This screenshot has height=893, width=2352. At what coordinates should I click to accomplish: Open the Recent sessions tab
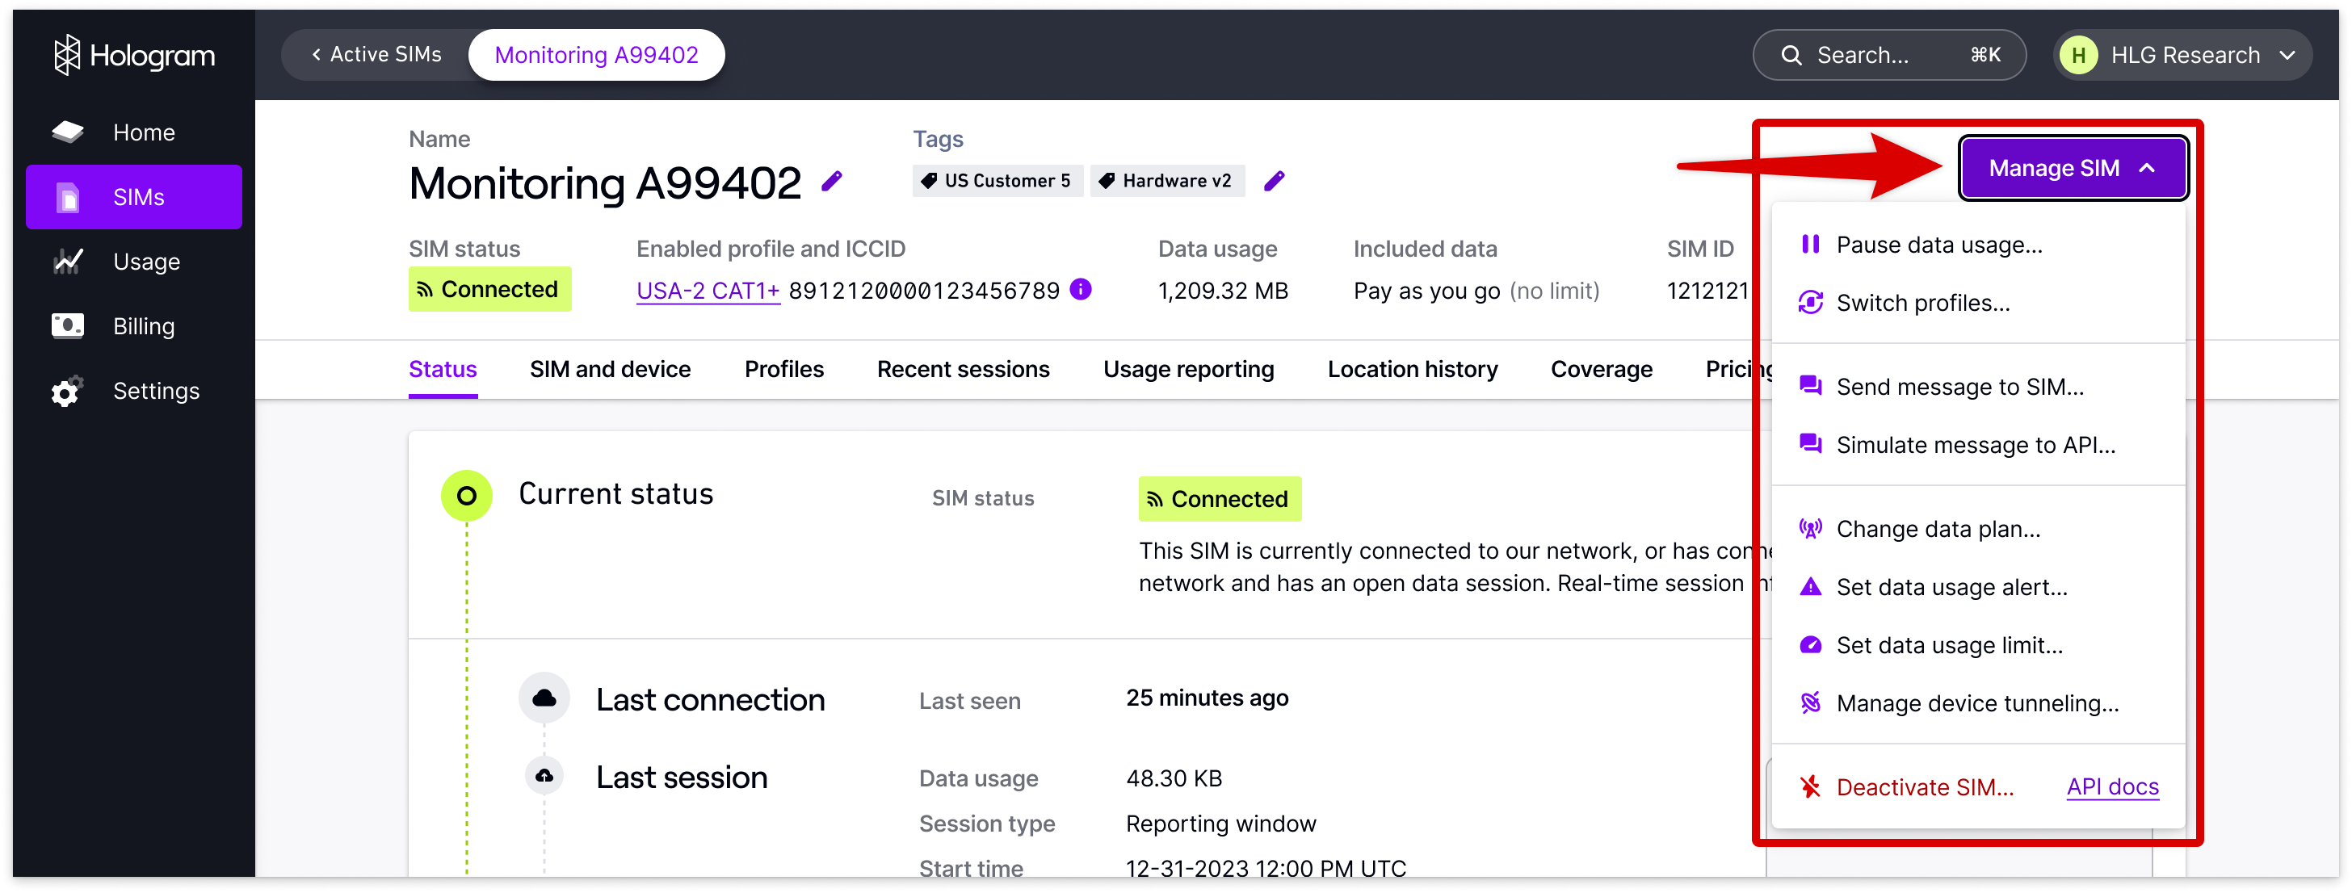point(964,370)
